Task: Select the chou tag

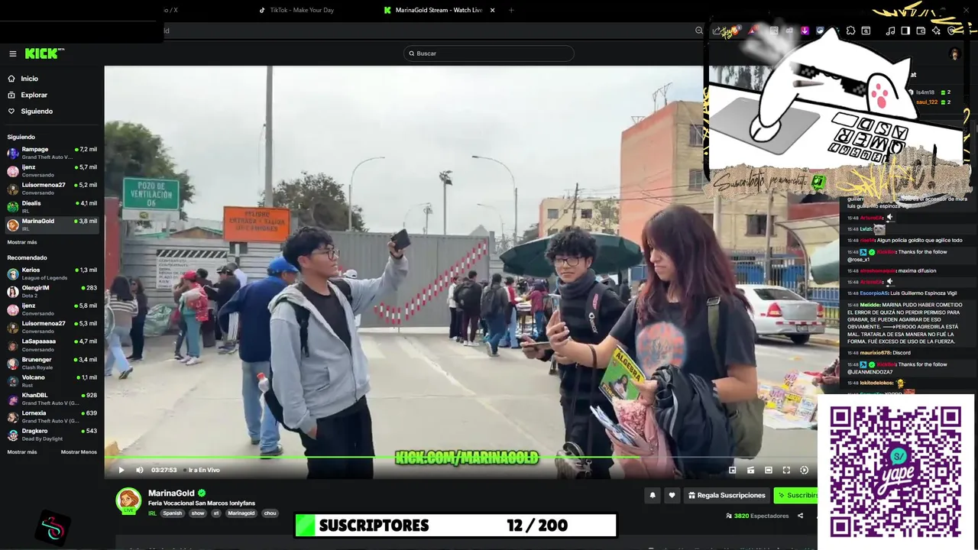Action: pos(270,513)
